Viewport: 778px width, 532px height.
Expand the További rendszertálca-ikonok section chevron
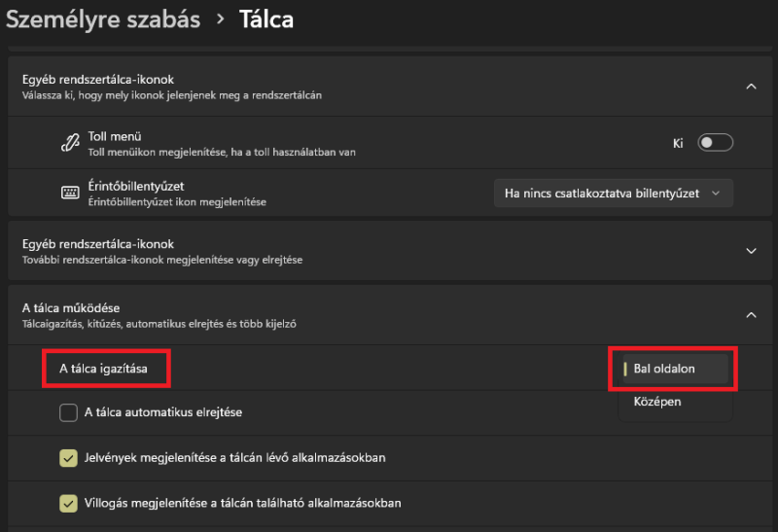[x=751, y=250]
